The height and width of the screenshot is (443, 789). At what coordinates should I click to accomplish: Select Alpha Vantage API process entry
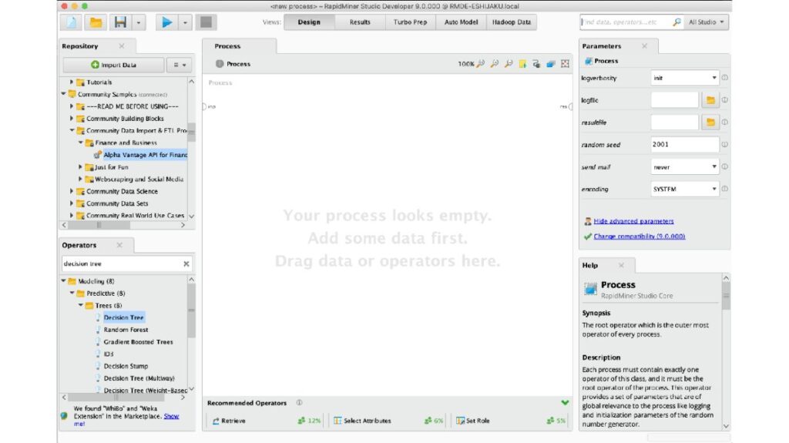click(x=145, y=155)
